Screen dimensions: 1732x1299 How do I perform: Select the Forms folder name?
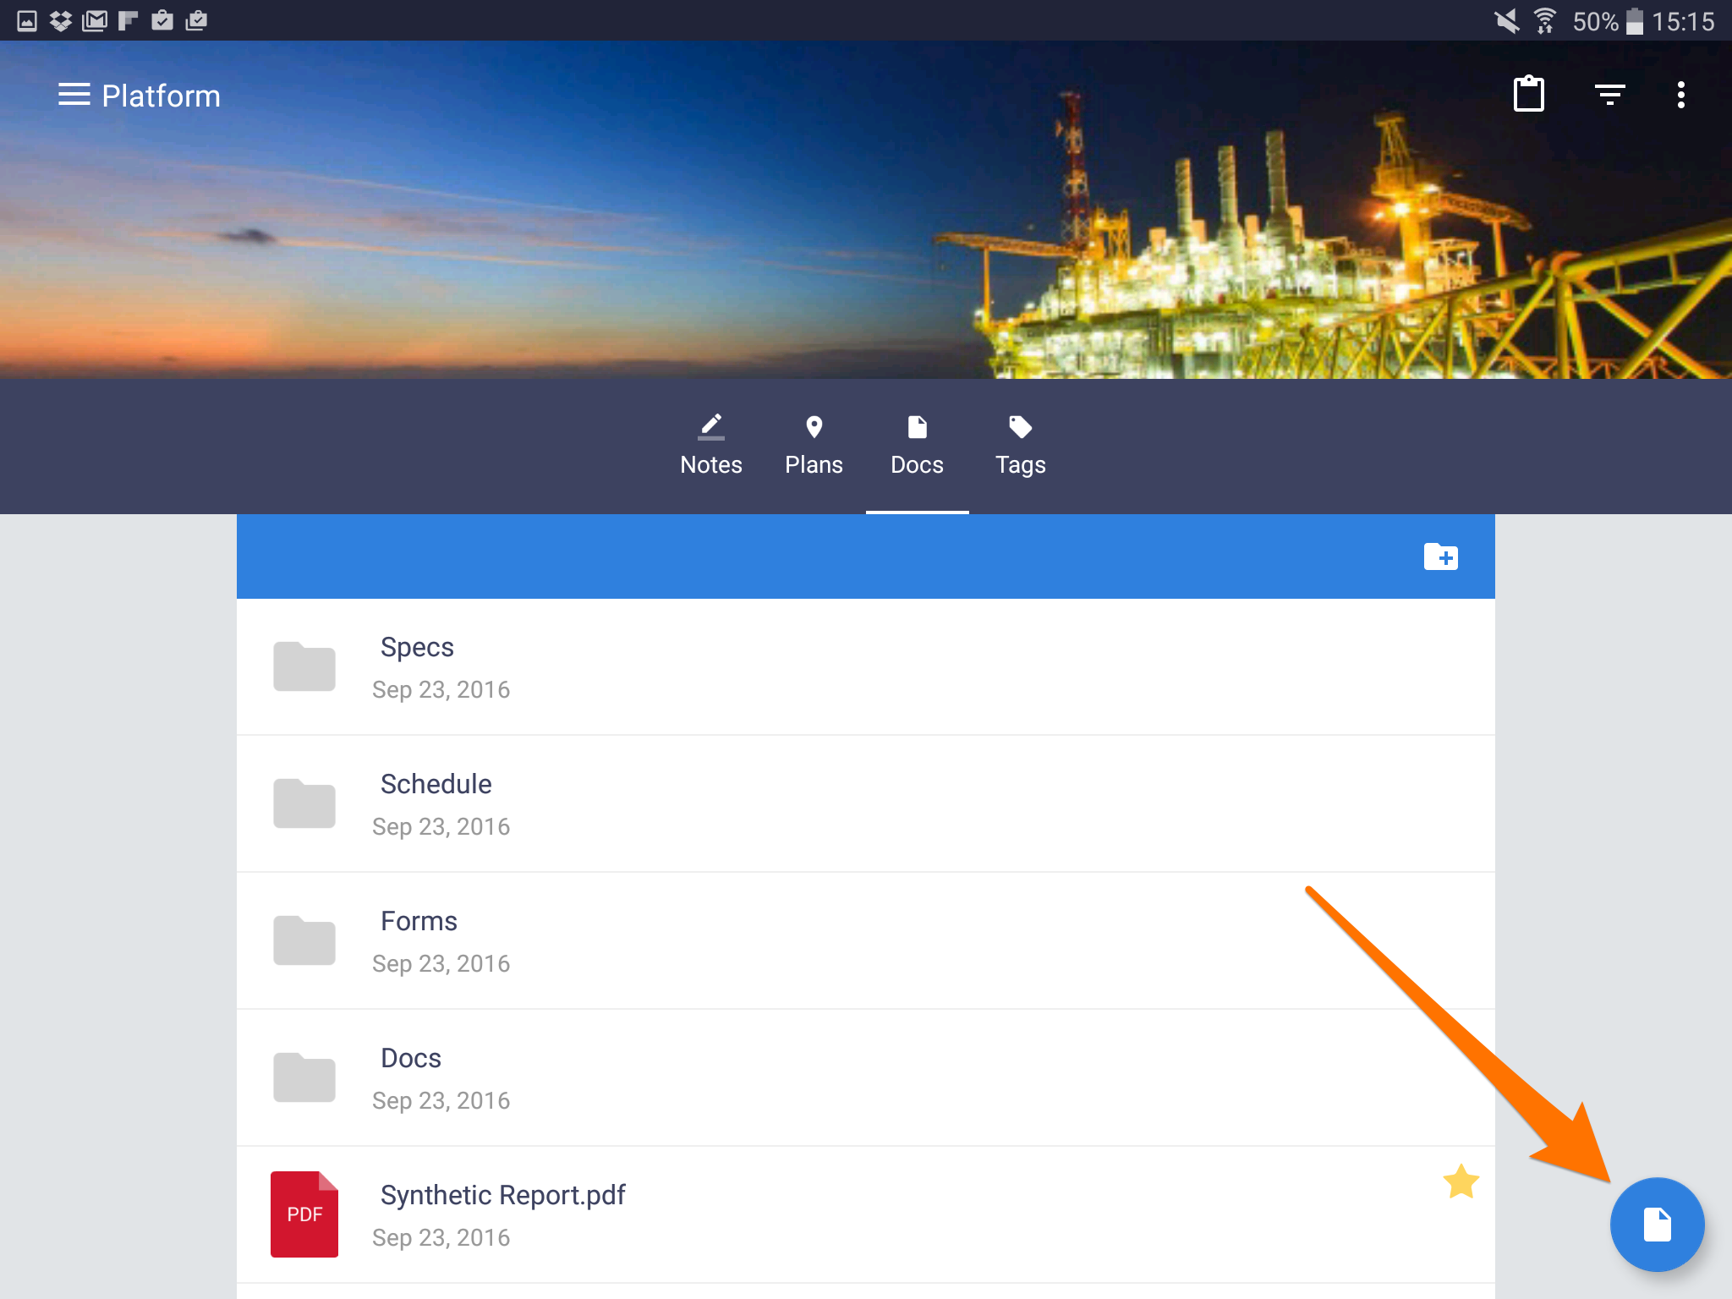pos(419,921)
